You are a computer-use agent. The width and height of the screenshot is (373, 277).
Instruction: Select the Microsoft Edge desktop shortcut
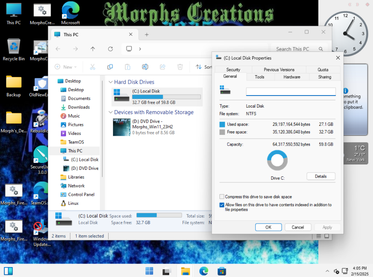tap(71, 14)
